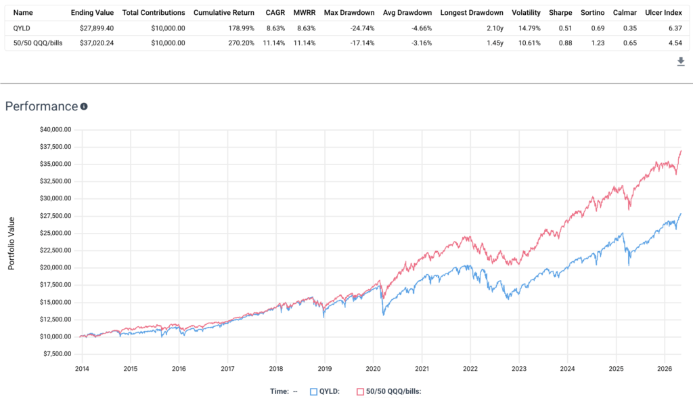Sort table by CAGR column

275,13
